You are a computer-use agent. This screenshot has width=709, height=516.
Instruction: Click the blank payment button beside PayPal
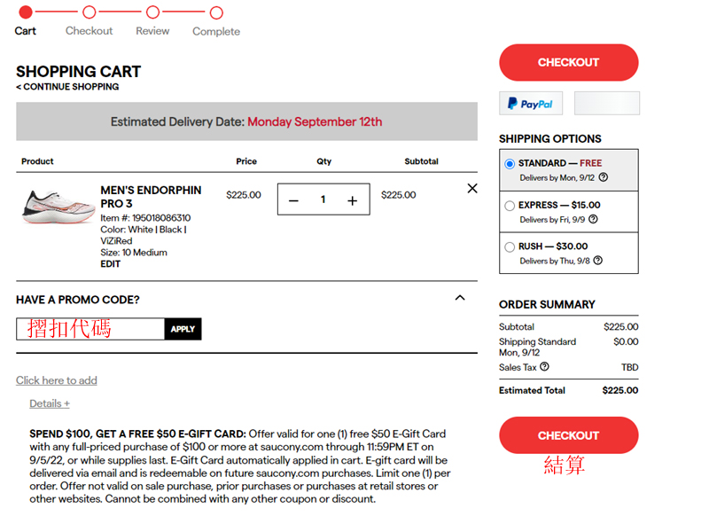pyautogui.click(x=607, y=104)
